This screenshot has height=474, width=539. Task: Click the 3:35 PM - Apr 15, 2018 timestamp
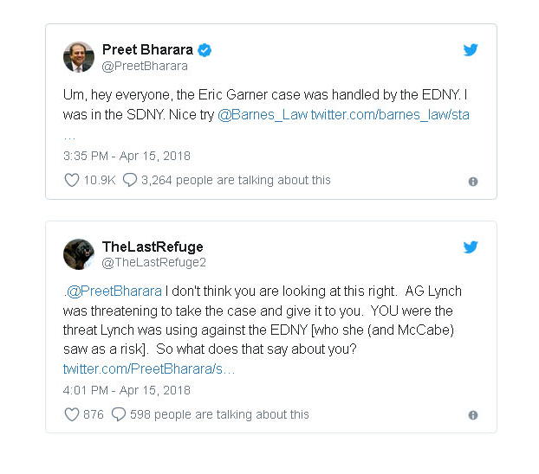pos(127,157)
